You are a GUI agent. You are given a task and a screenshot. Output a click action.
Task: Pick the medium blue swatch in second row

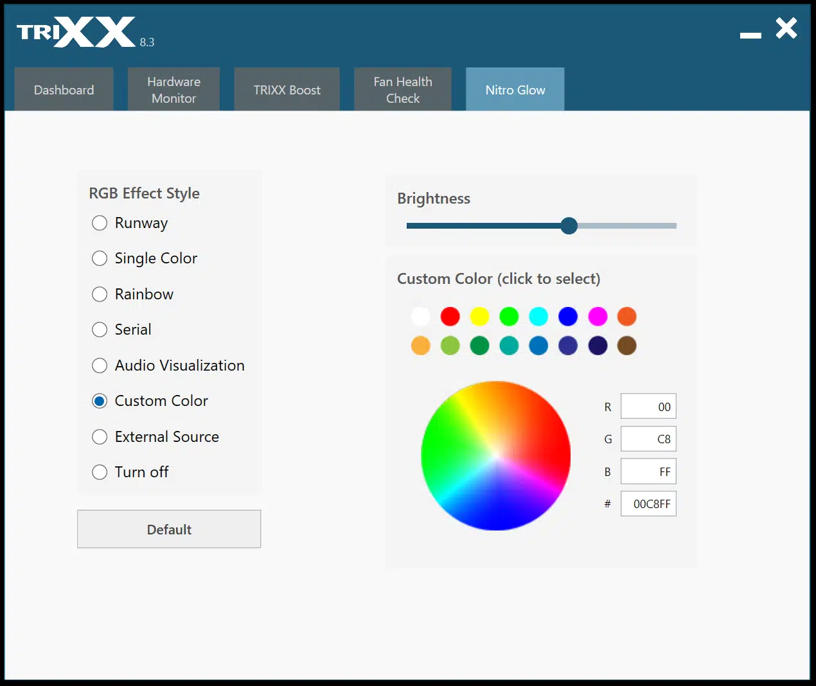538,346
